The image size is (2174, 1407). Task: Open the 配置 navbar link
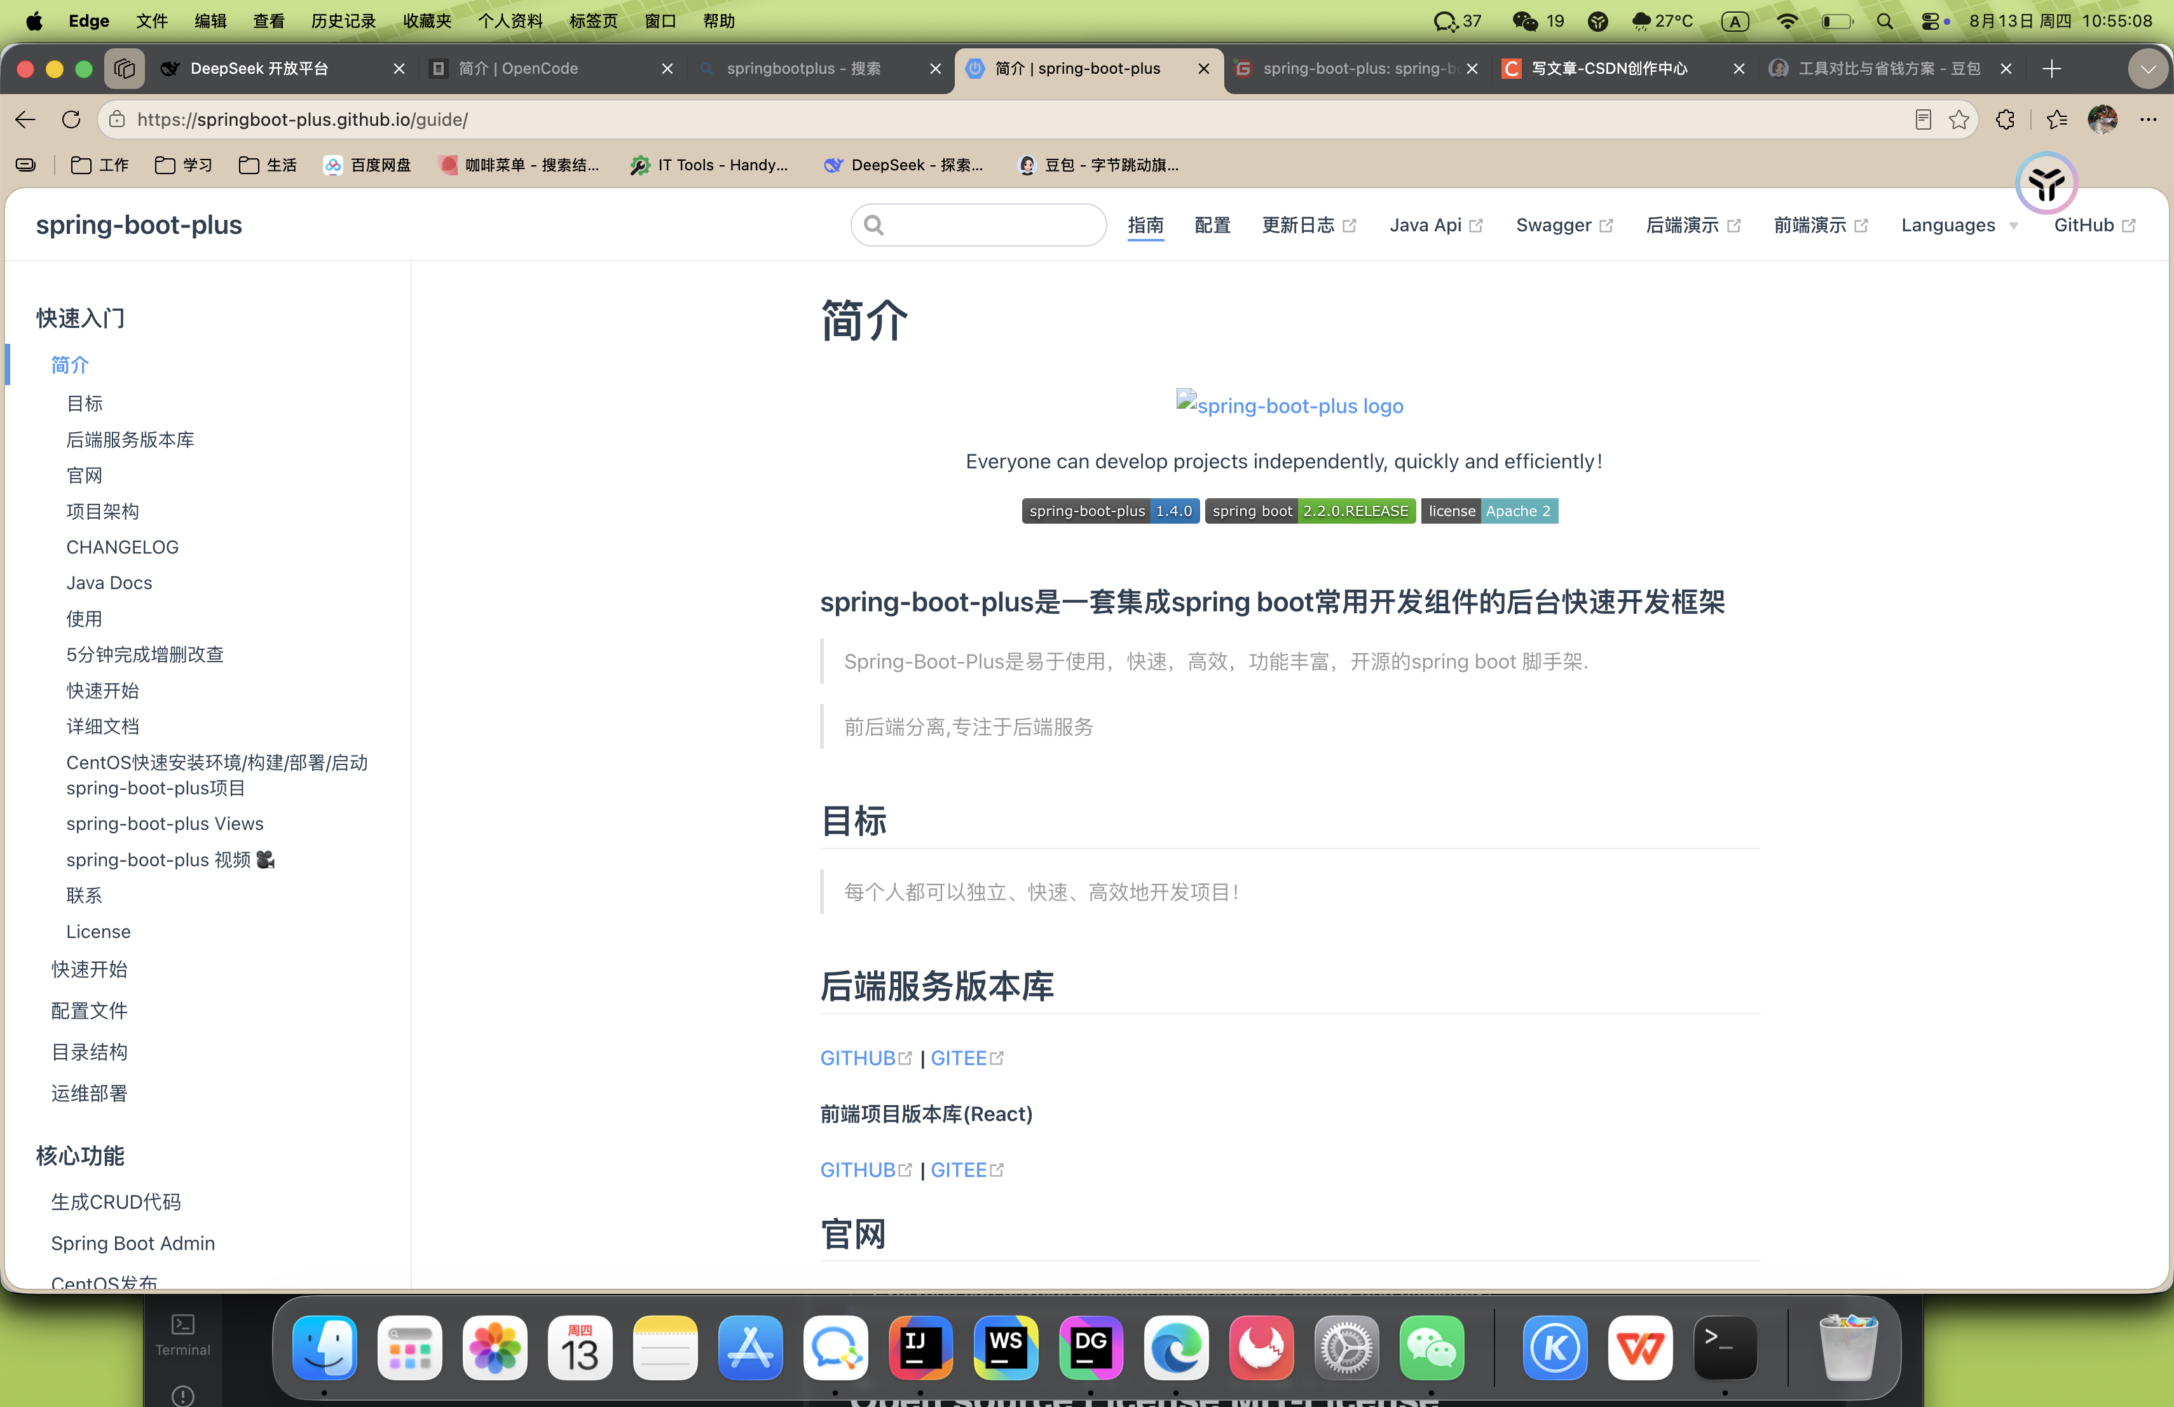click(1212, 226)
